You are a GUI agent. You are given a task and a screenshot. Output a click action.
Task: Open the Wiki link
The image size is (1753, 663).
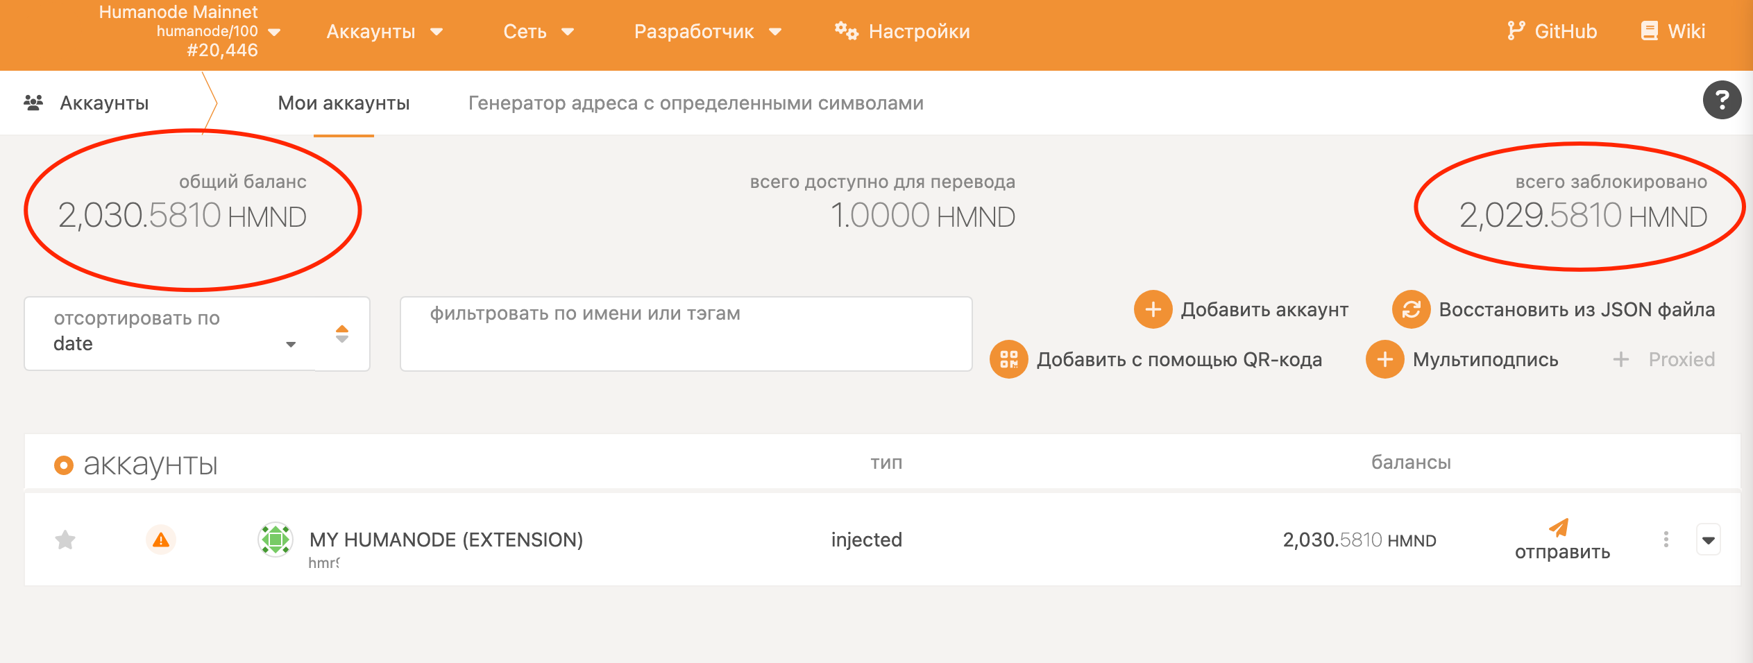(1672, 31)
